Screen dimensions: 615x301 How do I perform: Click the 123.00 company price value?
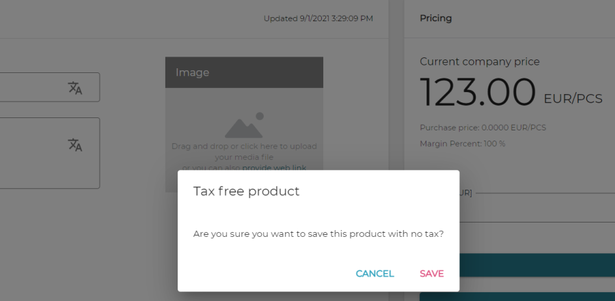pos(478,93)
